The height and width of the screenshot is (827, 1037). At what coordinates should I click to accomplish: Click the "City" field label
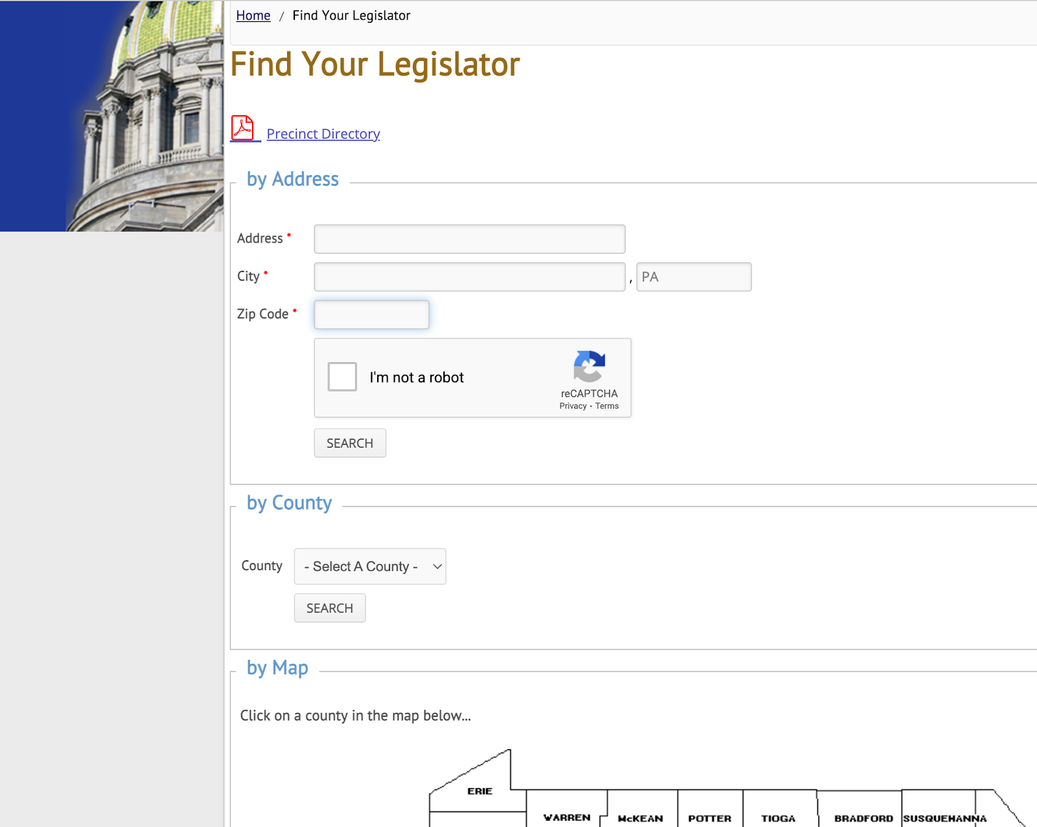pyautogui.click(x=248, y=277)
